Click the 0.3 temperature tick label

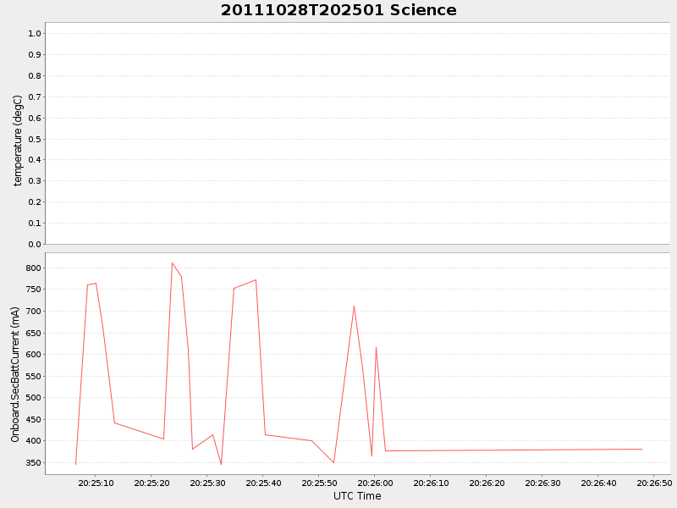[35, 180]
